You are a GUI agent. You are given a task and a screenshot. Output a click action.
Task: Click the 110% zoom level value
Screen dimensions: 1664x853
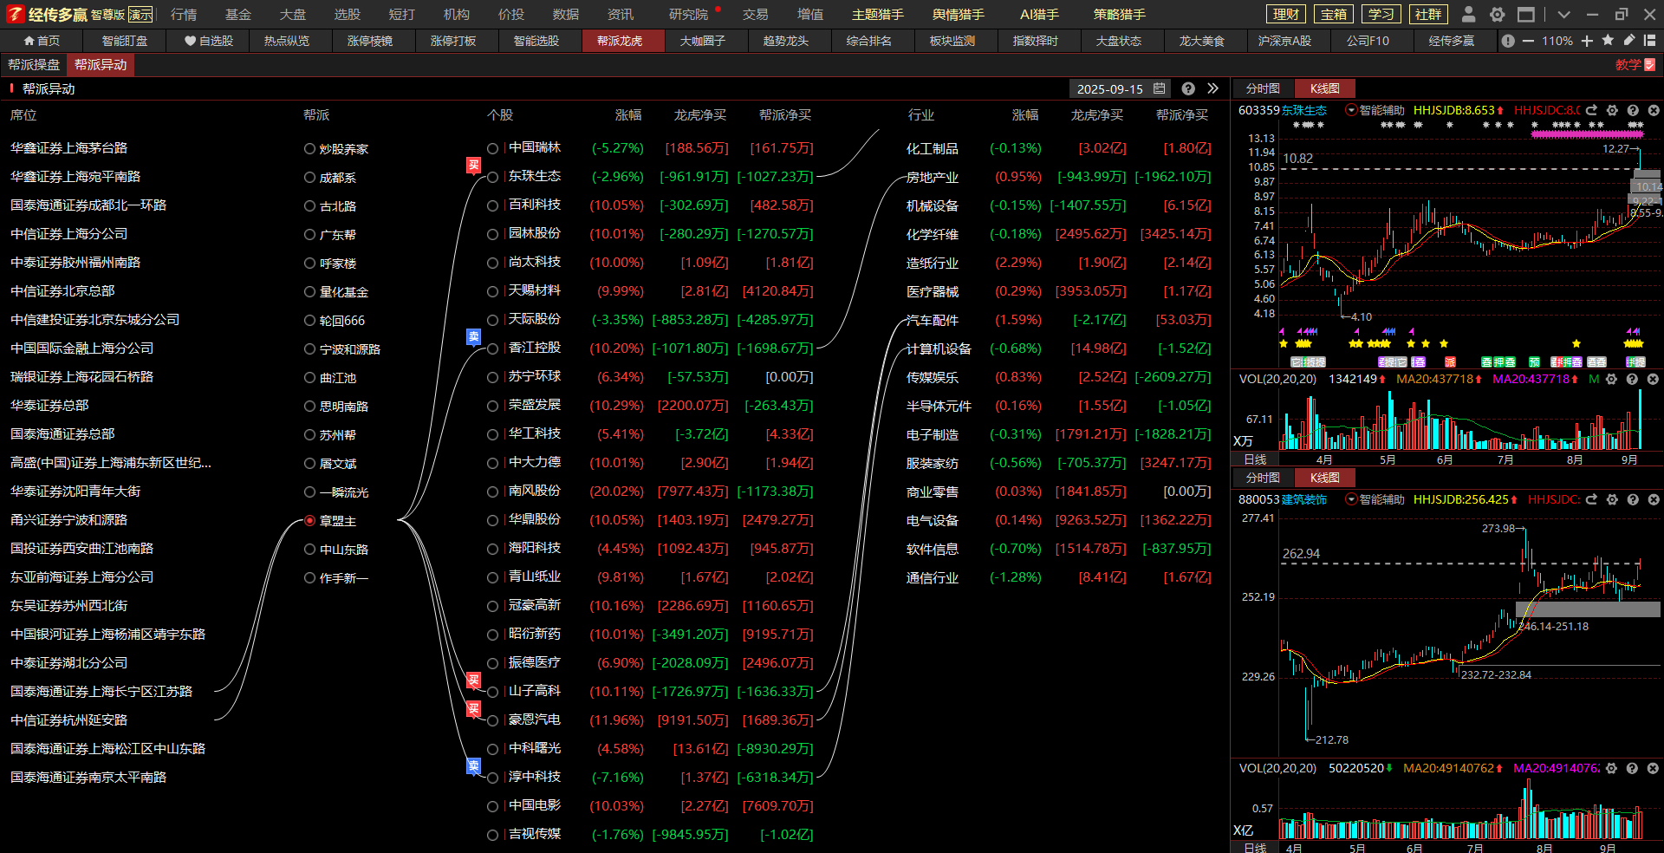[x=1557, y=41]
